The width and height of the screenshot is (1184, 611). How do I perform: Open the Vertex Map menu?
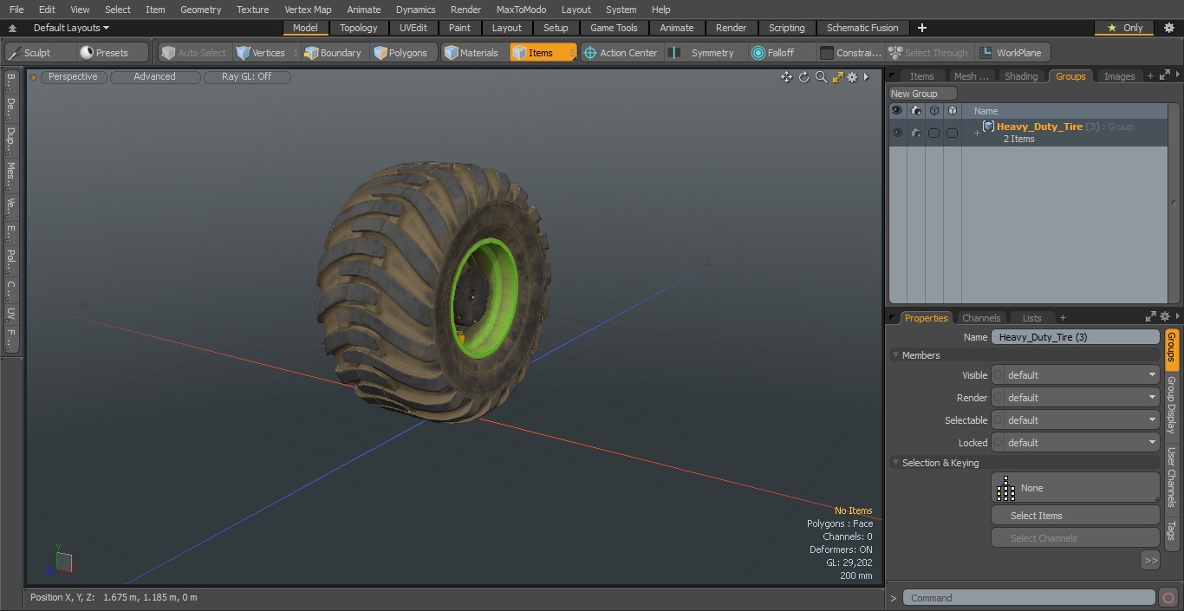pyautogui.click(x=308, y=10)
